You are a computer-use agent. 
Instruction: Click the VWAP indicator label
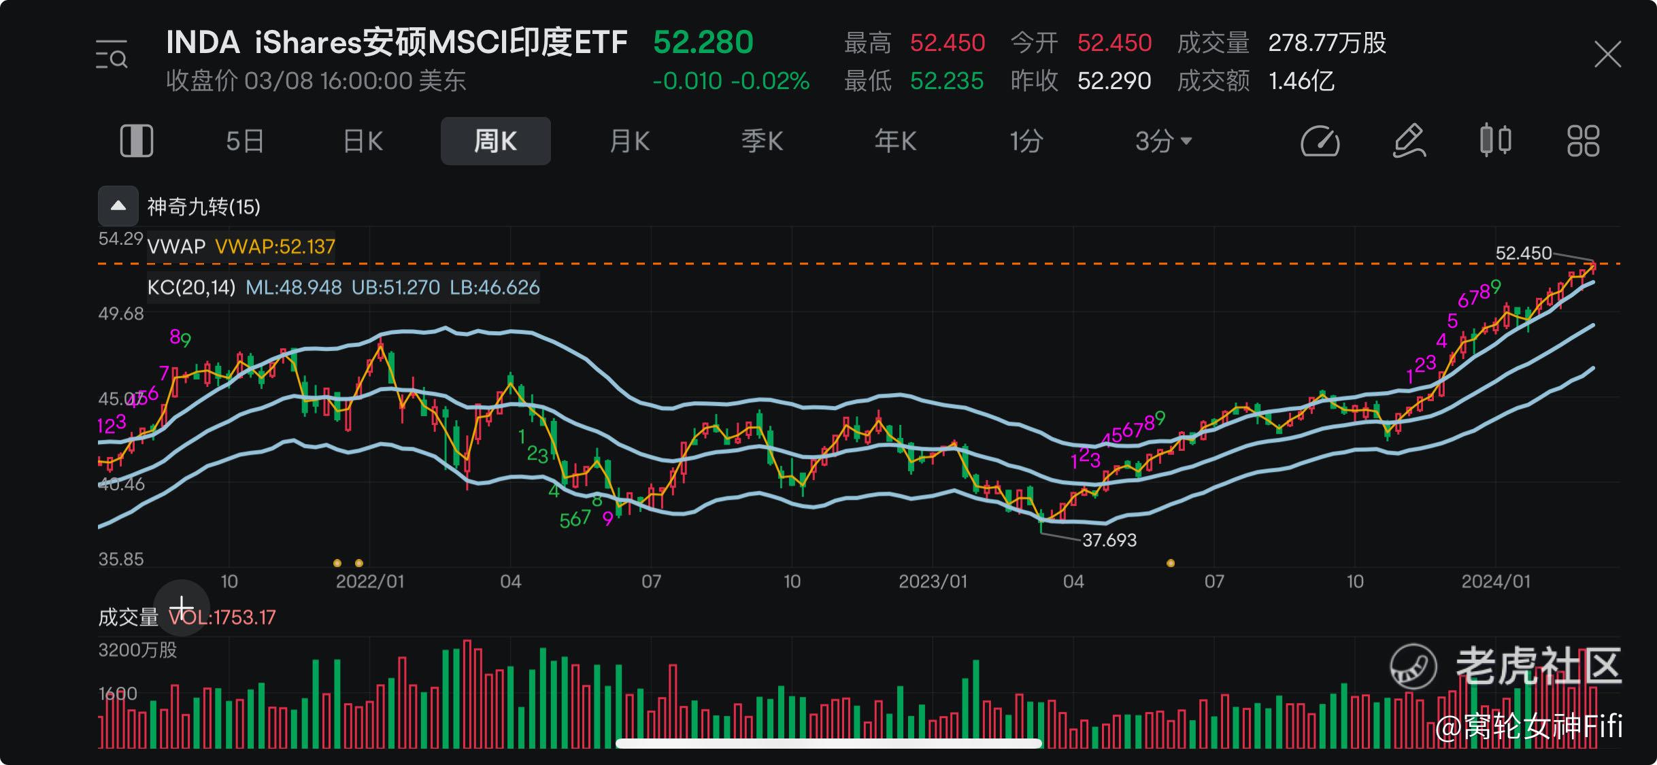point(176,246)
